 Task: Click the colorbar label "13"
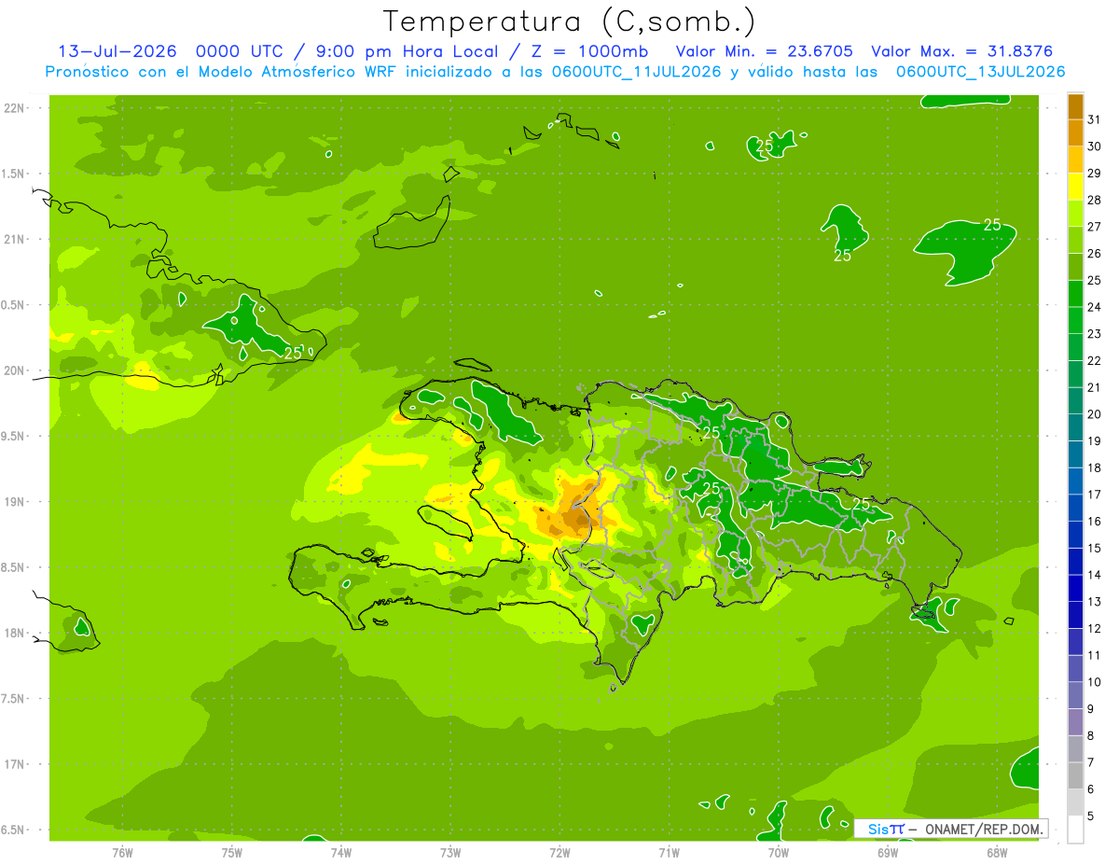1094,602
